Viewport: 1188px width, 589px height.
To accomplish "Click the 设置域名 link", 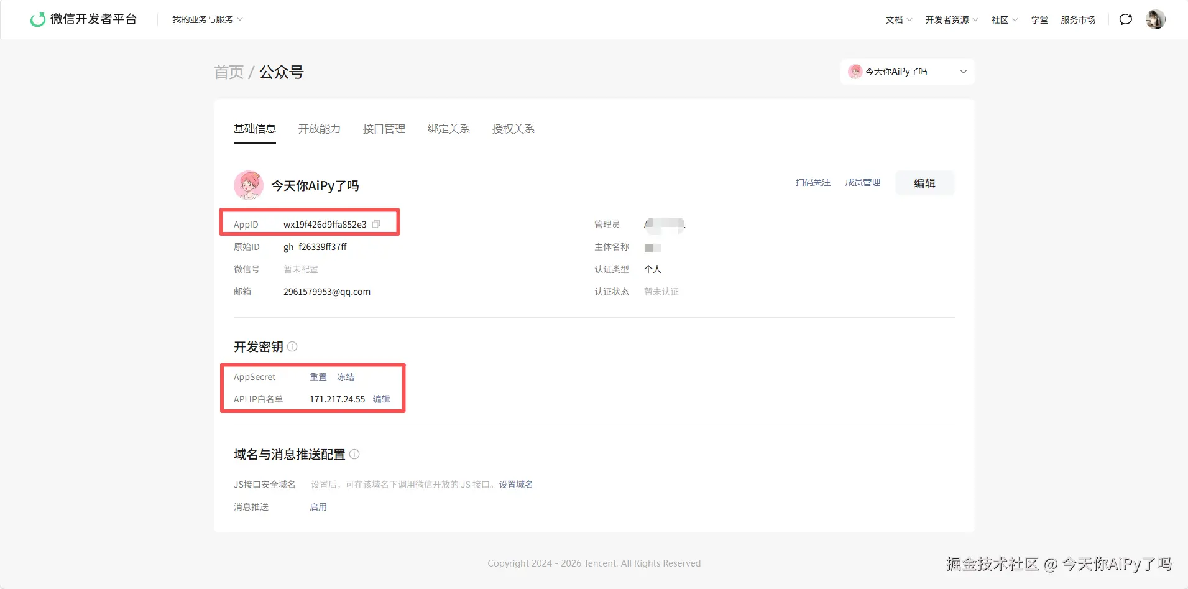I will pos(516,485).
